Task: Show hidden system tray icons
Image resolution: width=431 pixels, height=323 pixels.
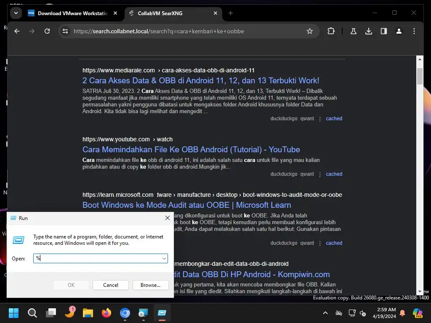Action: point(325,313)
